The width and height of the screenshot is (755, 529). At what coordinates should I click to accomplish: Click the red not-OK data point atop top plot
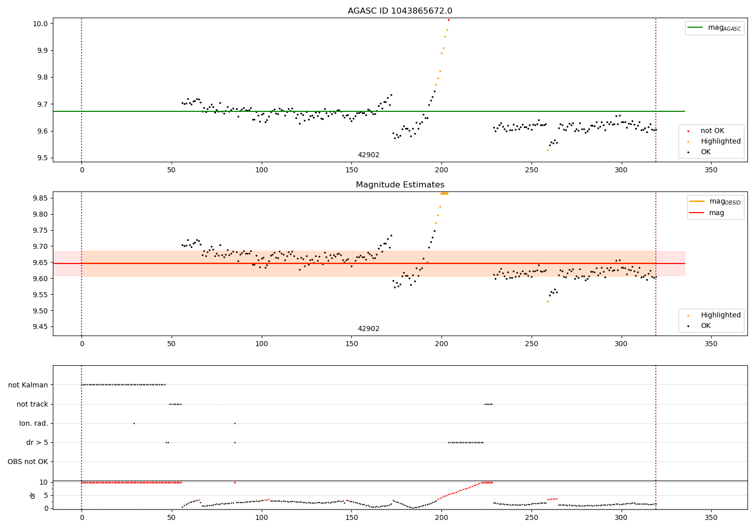pos(448,20)
